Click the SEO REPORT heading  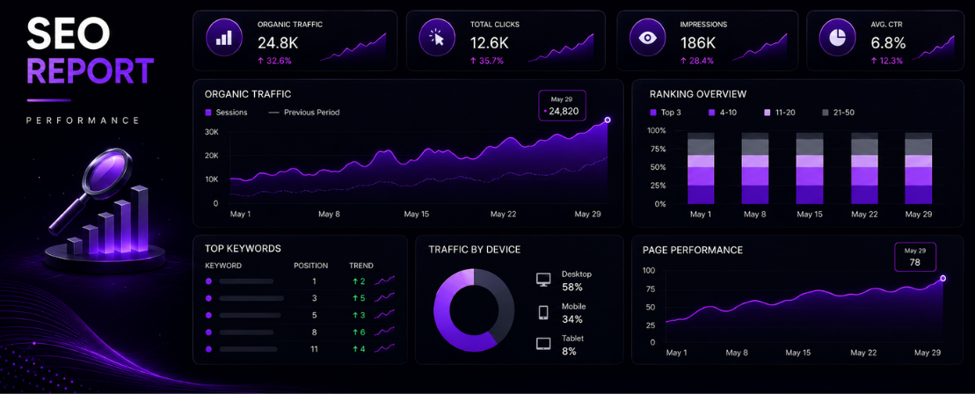91,52
